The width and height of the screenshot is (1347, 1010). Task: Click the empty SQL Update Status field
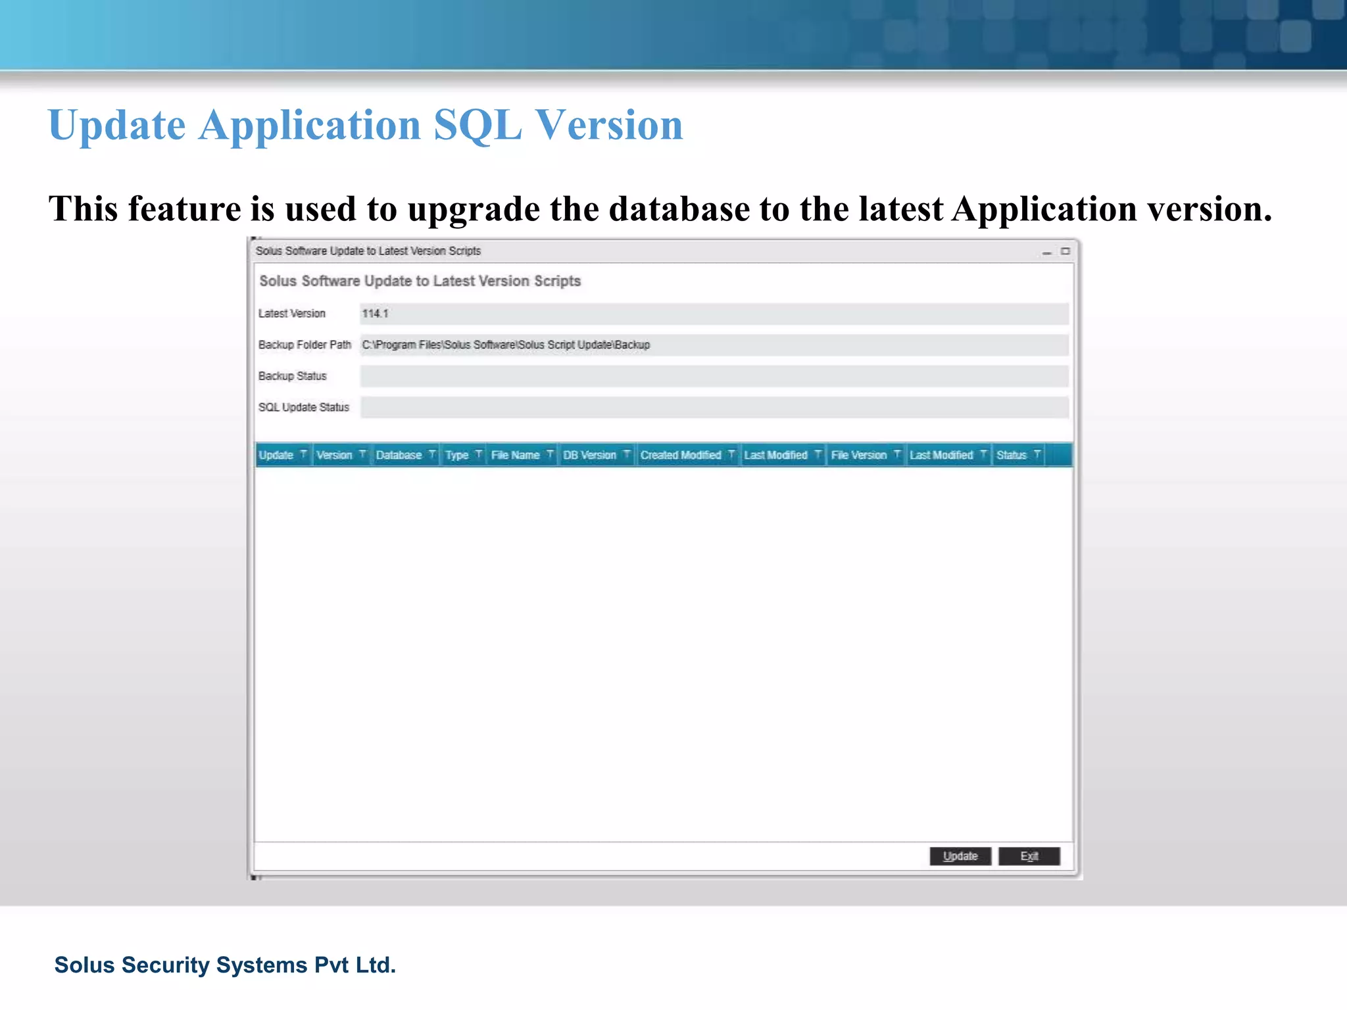[714, 407]
